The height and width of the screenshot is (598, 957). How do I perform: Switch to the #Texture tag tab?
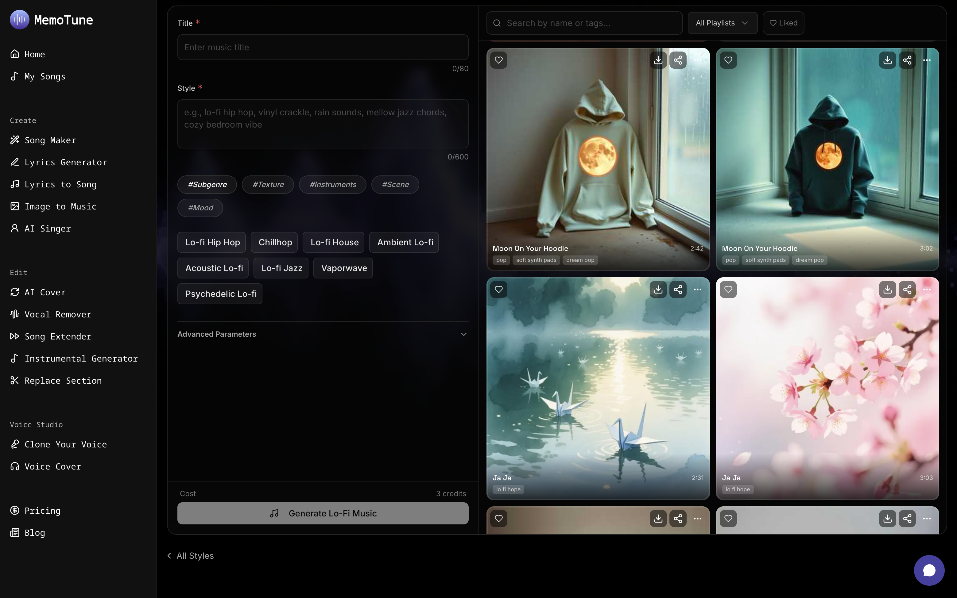(x=268, y=185)
